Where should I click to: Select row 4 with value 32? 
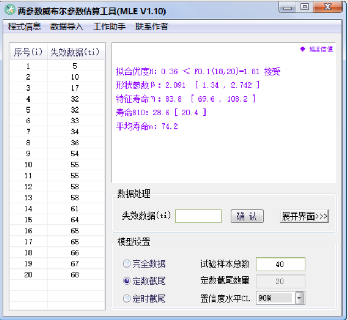57,99
